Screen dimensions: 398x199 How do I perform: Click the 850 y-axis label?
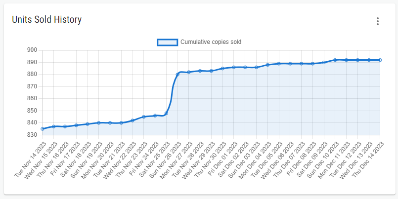tap(32, 111)
